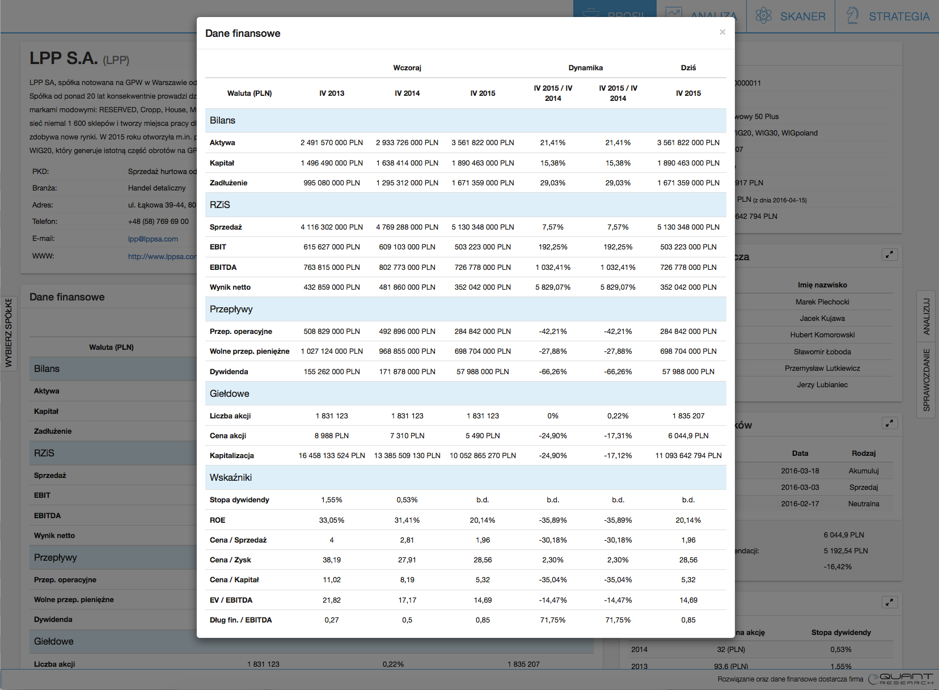Click the name Jerzy Lubianiec
This screenshot has height=690, width=939.
coord(822,384)
